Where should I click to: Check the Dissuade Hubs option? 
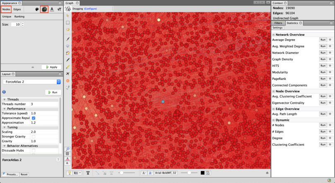click(33, 150)
